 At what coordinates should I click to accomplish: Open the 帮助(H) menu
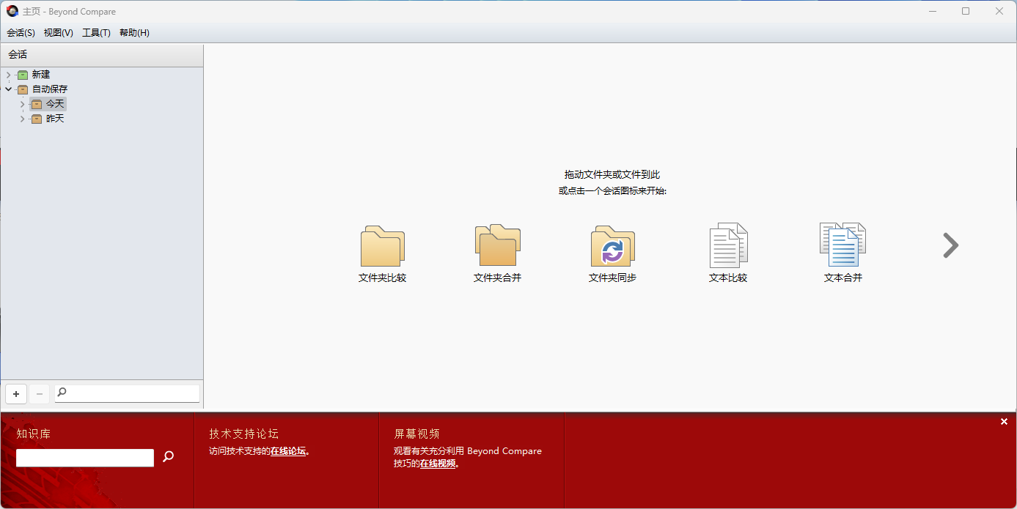134,33
